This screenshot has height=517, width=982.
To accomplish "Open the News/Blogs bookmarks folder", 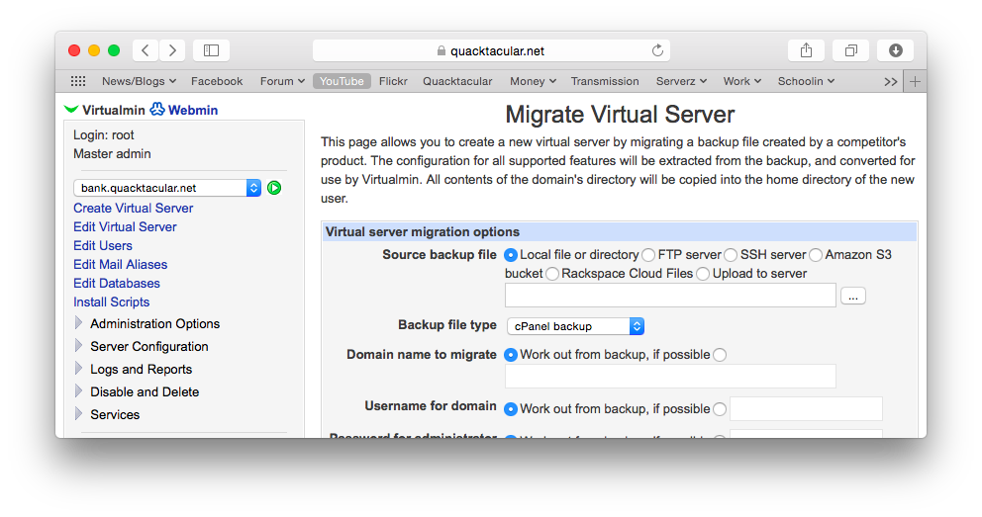I will pyautogui.click(x=139, y=81).
